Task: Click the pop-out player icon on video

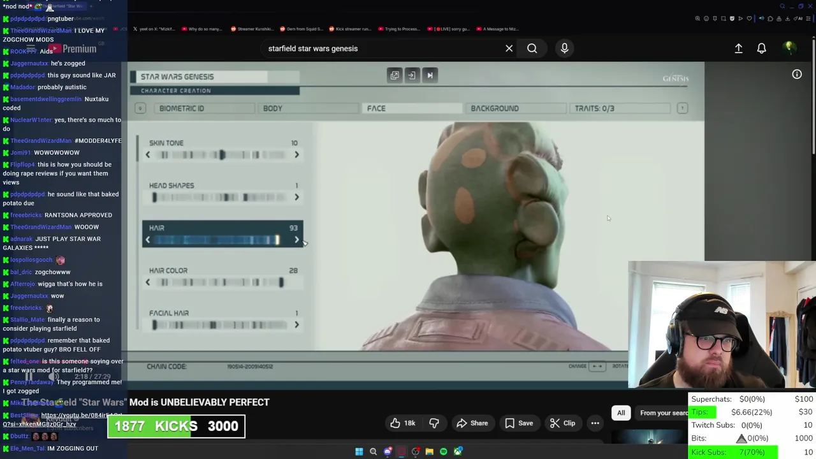Action: tap(395, 75)
